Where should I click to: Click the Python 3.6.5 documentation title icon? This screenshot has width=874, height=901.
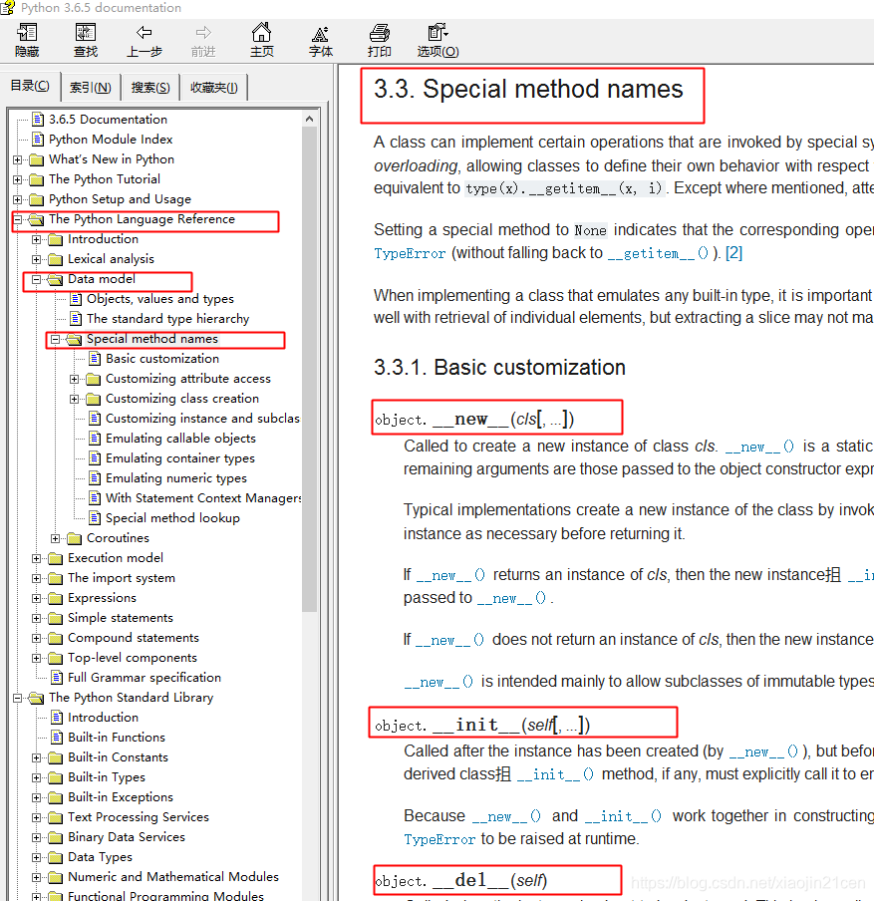click(7, 7)
